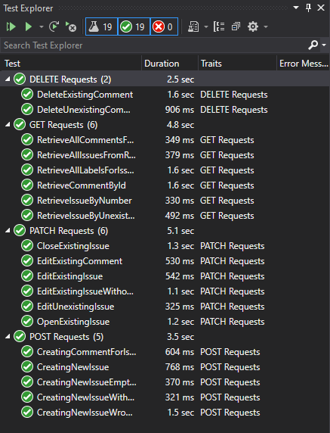Select the GET Requests (6) row
Screen dimensions: 330x433
click(165, 125)
